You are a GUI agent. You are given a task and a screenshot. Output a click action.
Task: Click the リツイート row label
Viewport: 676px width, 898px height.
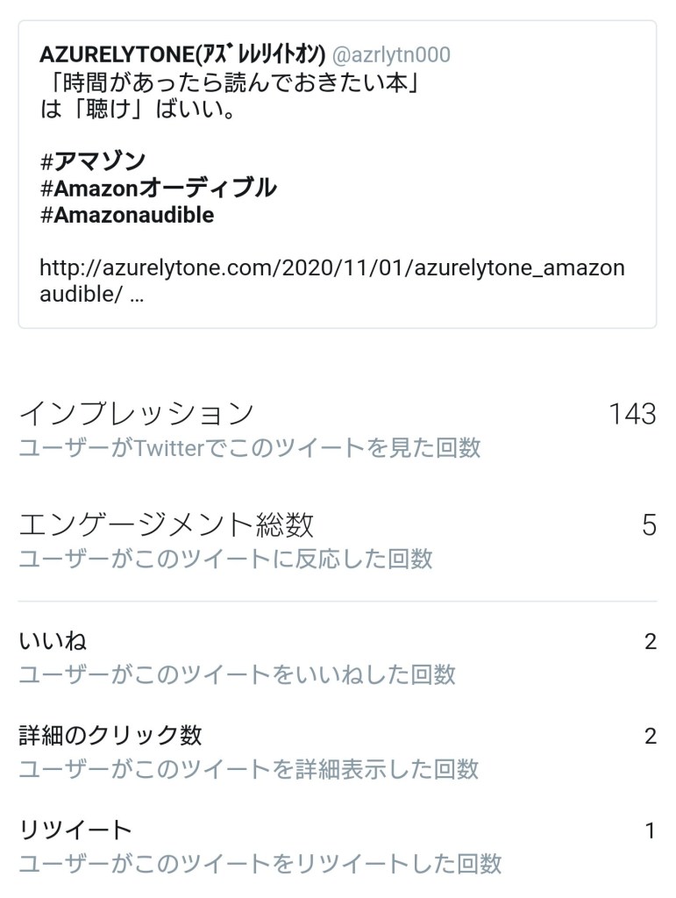point(75,830)
